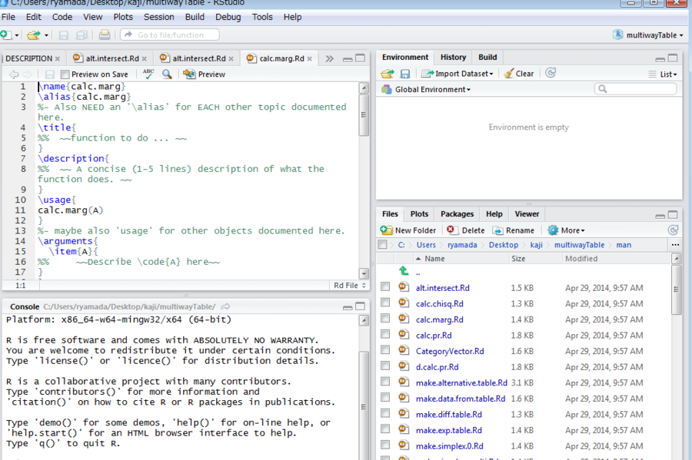Viewport: 692px width, 460px height.
Task: Open the More dropdown in Files pane
Action: click(566, 230)
